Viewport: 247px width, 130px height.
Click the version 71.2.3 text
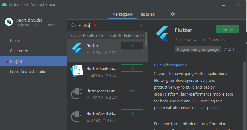(229, 49)
